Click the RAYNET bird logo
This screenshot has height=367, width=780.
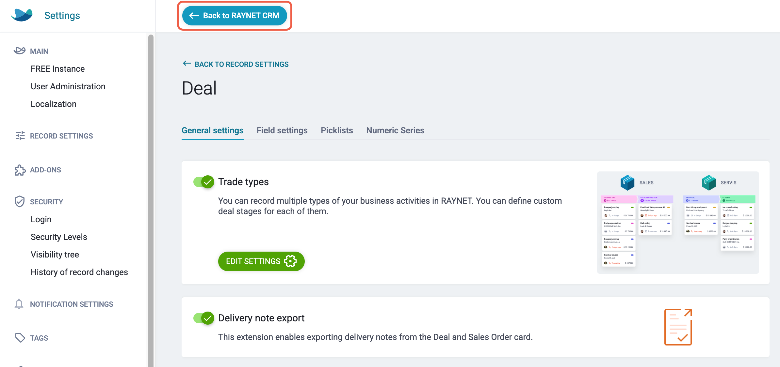pos(22,15)
